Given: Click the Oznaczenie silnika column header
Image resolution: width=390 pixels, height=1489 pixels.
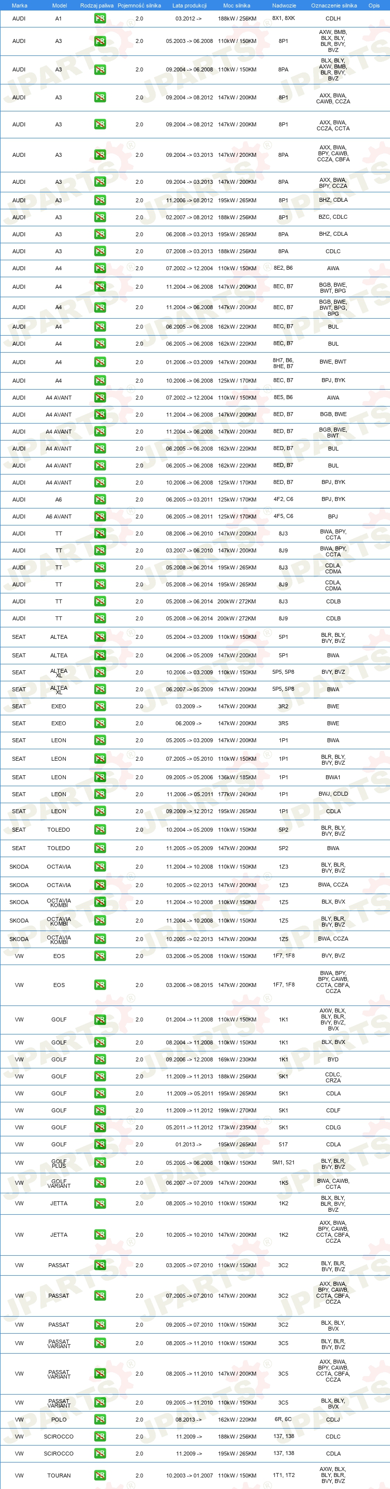Looking at the screenshot, I should pyautogui.click(x=334, y=5).
